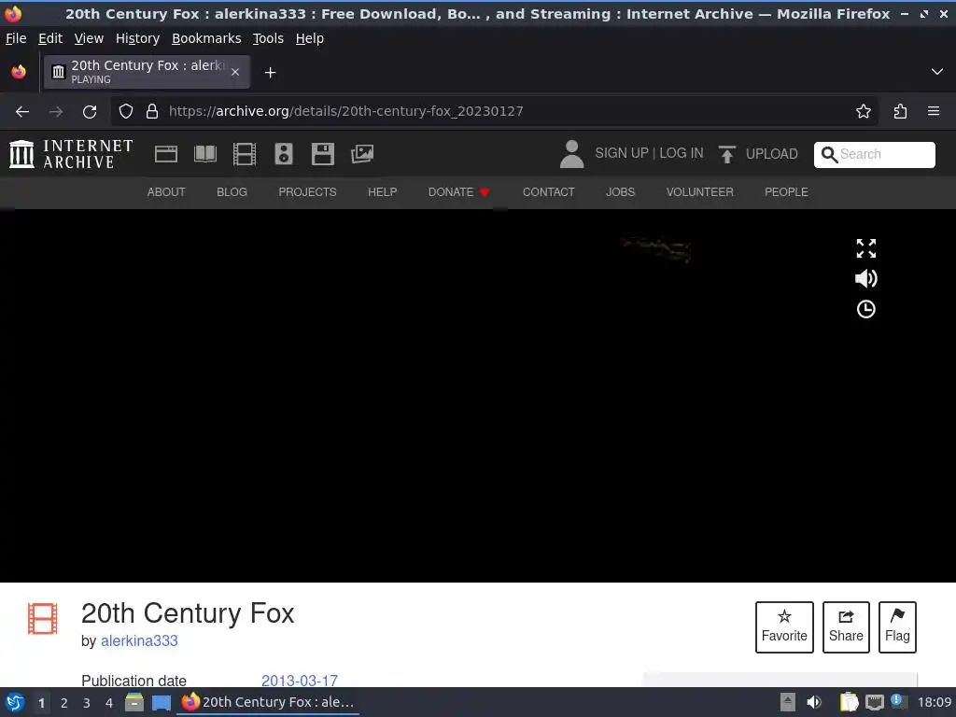
Task: Open Firefox application hamburger menu
Action: [934, 111]
